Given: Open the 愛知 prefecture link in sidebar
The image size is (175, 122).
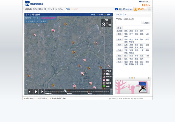Looking at the screenshot, I should [136, 47].
